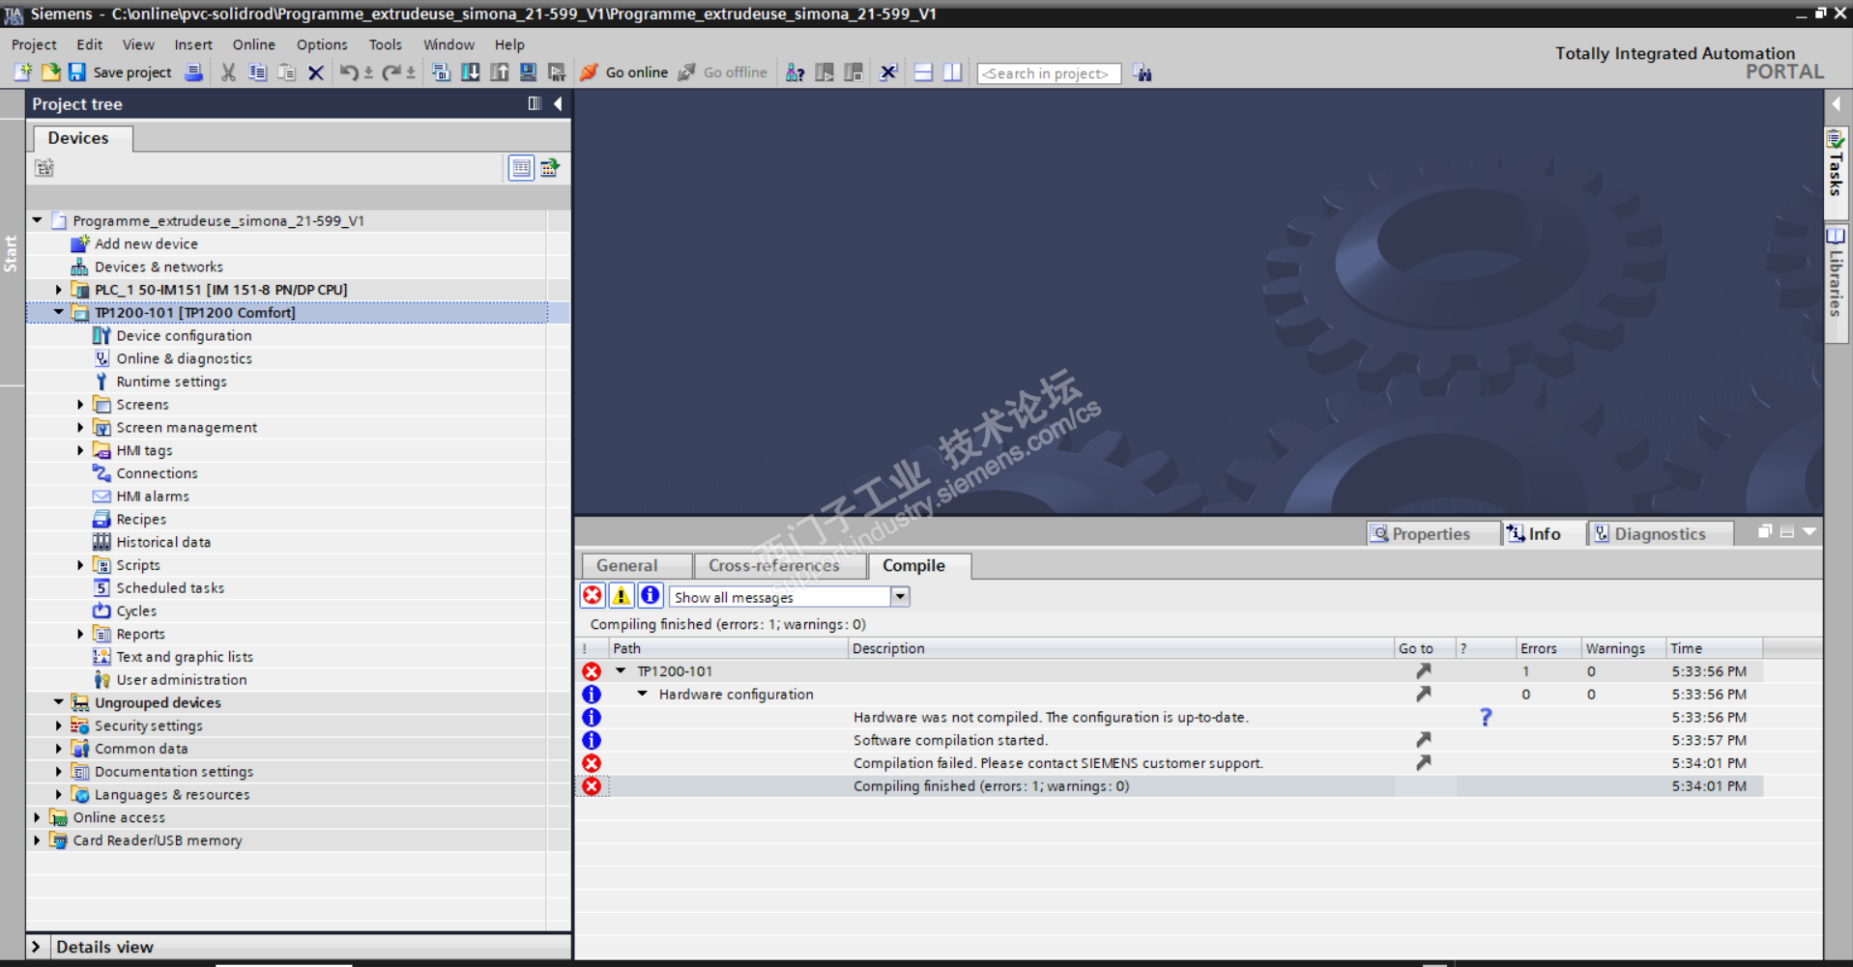Click the Start runtime on PC icon
The width and height of the screenshot is (1853, 967).
click(557, 72)
